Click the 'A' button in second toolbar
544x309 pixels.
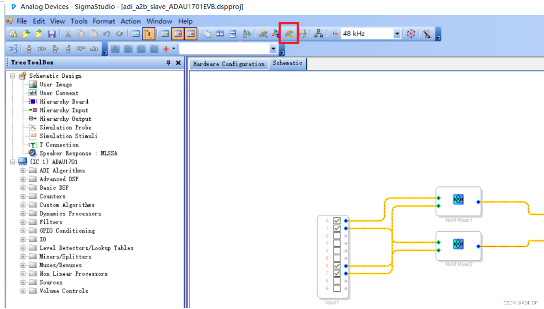click(115, 49)
